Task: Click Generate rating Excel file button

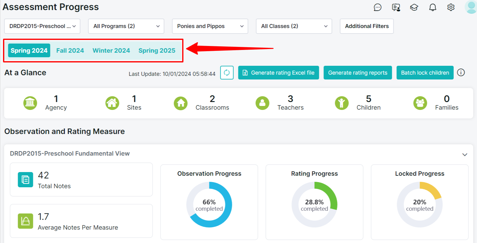Action: coord(279,73)
